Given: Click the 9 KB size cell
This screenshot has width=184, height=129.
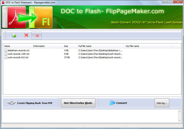Looking at the screenshot, I should pos(66,54).
